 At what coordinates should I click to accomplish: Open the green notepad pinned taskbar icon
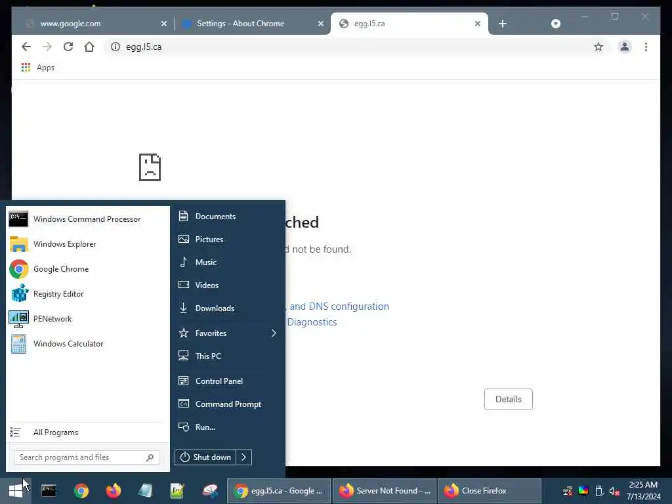point(177,491)
